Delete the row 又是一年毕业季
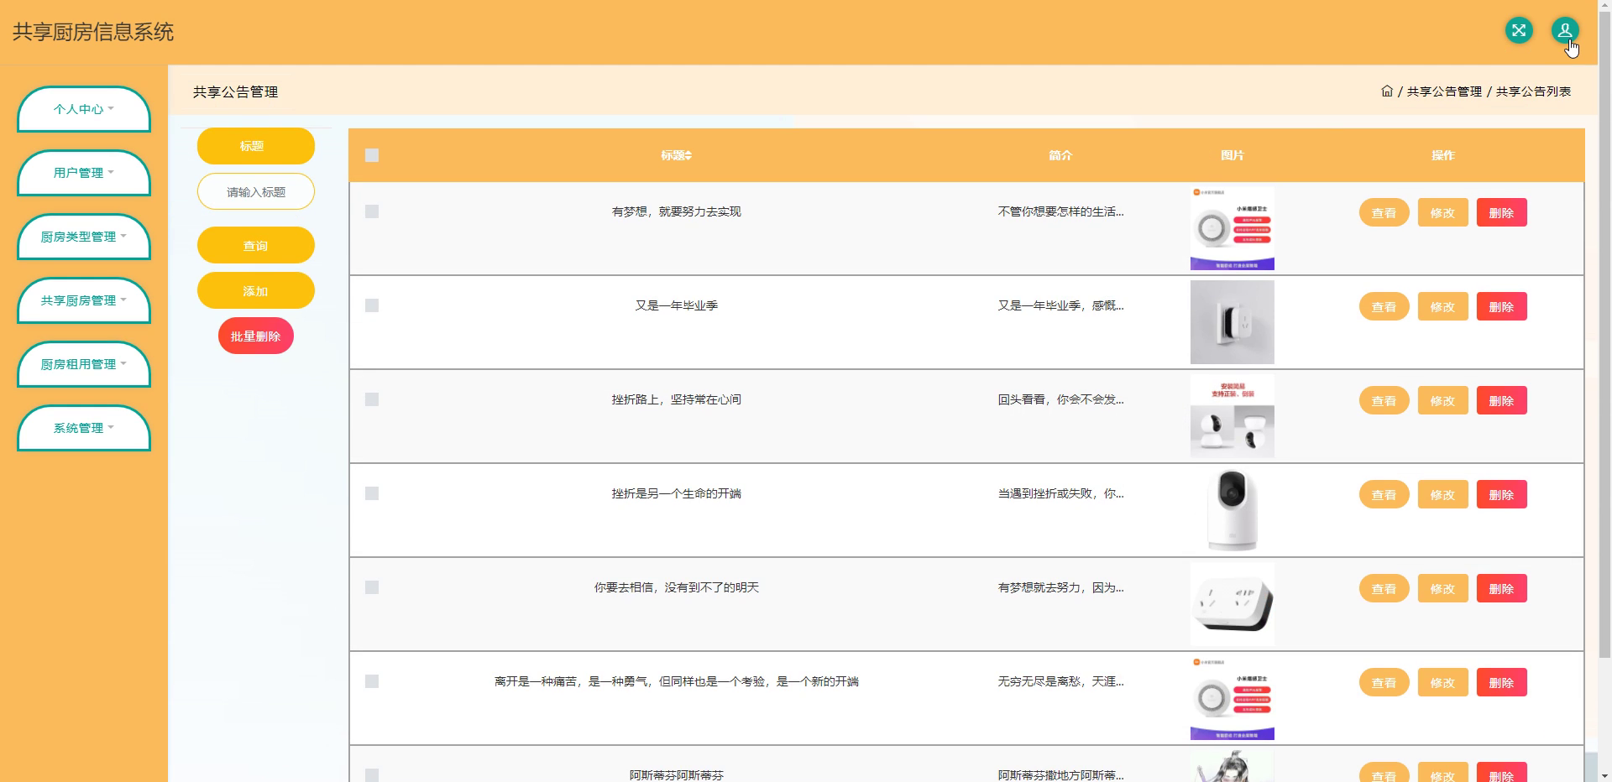Image resolution: width=1612 pixels, height=782 pixels. [1501, 306]
